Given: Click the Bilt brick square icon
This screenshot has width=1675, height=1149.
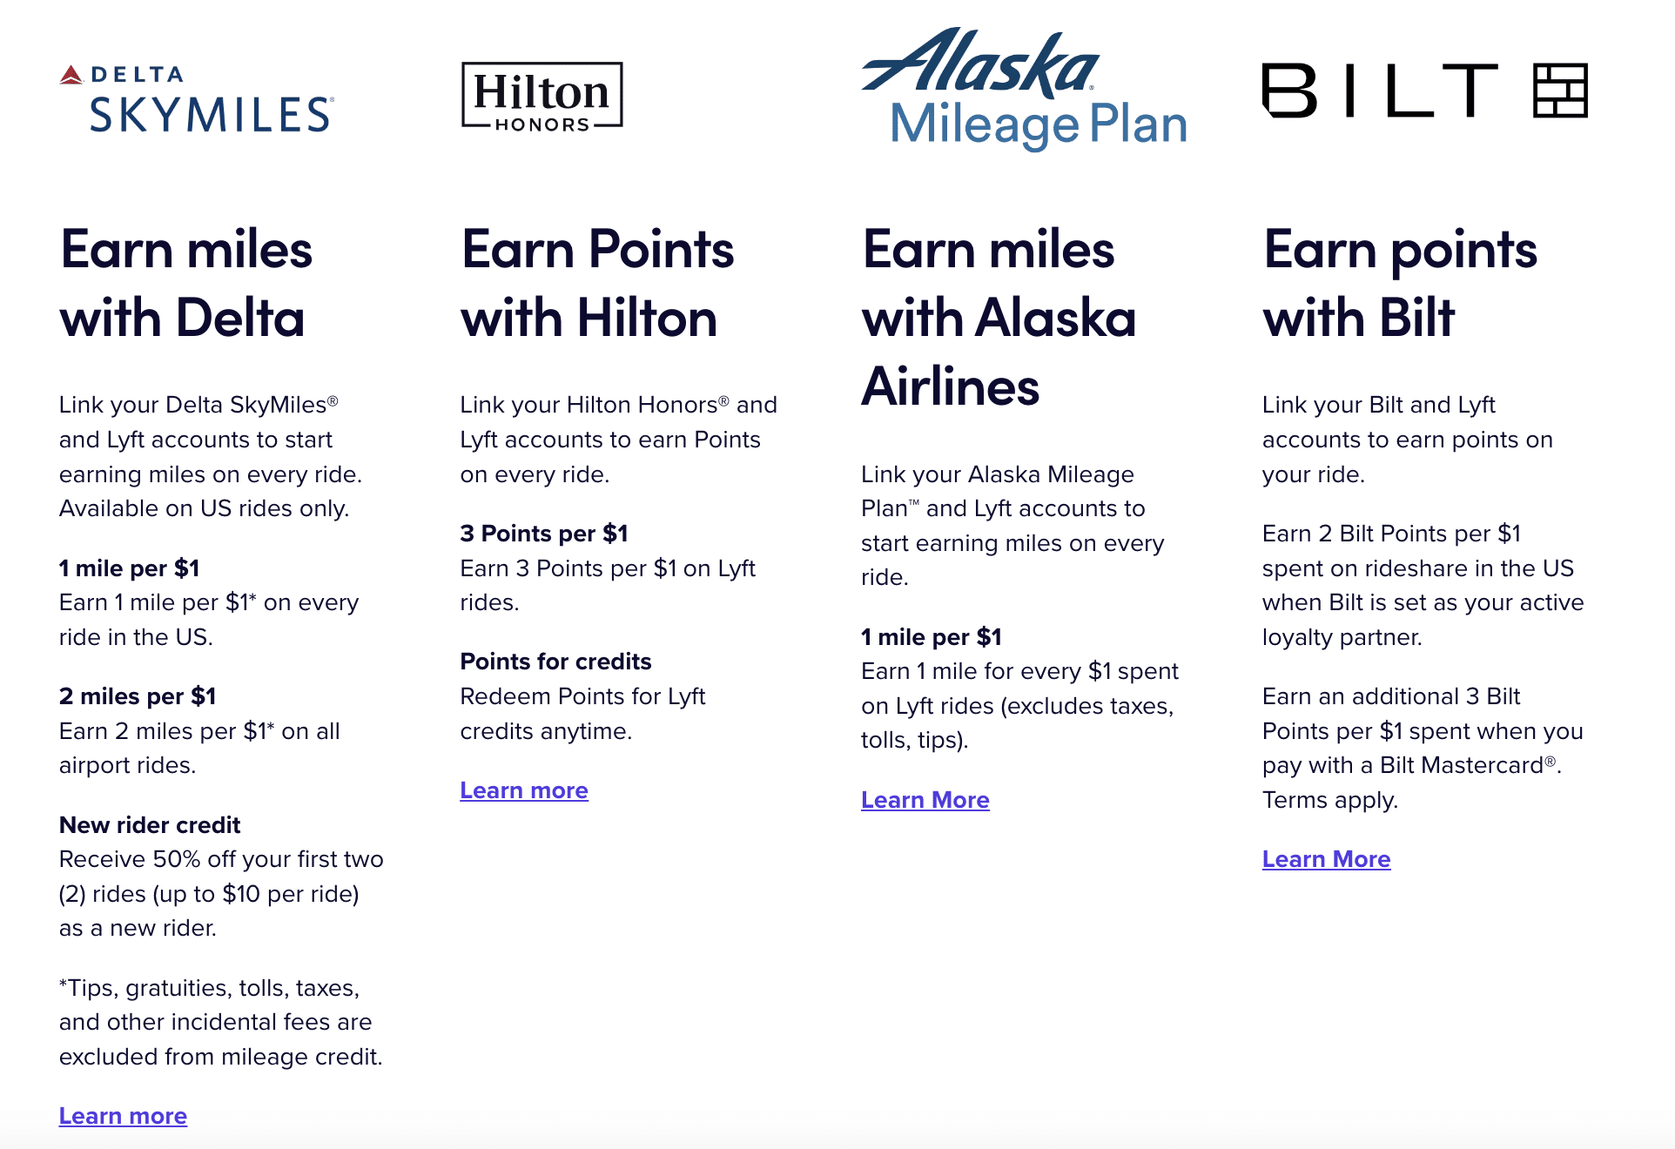Looking at the screenshot, I should [x=1560, y=91].
